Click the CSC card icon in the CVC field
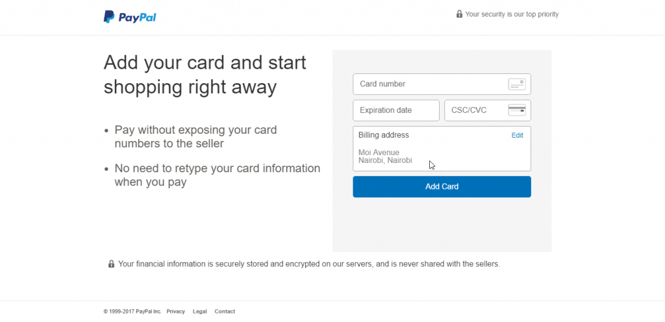Screen dimensions: 665x322 point(517,110)
